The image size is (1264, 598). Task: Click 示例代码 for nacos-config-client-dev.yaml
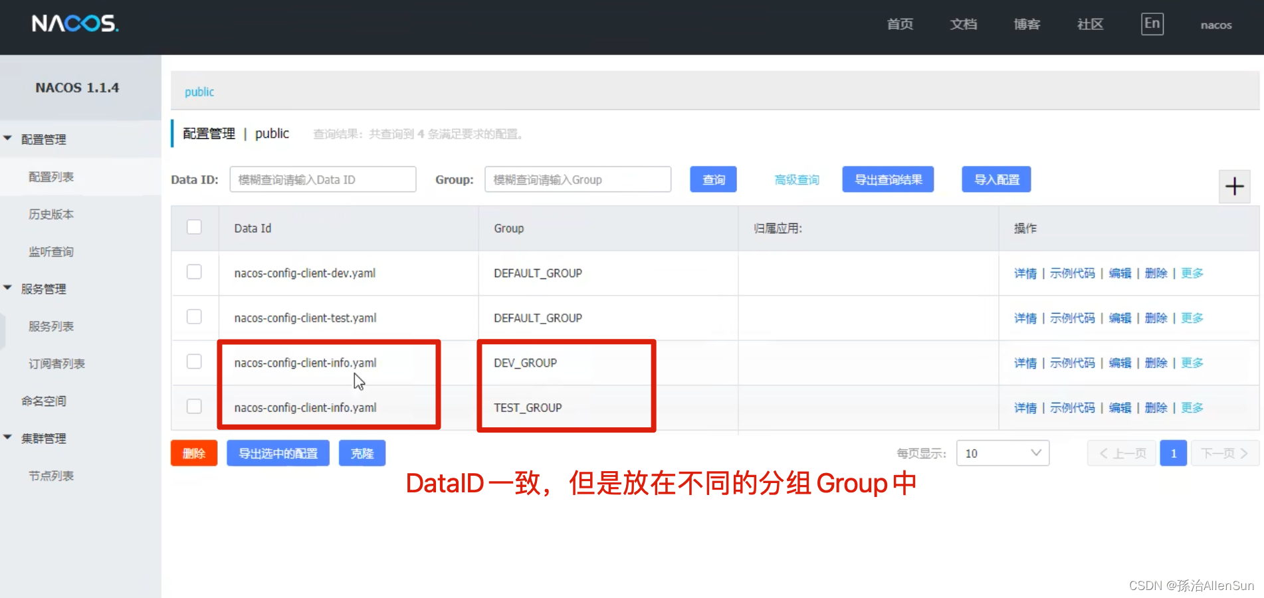1073,273
